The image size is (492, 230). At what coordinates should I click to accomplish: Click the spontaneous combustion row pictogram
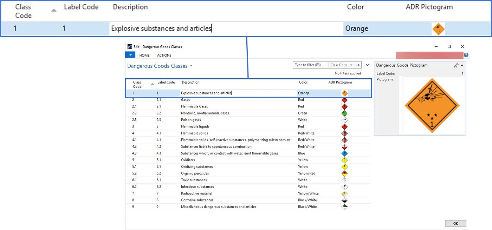[345, 146]
